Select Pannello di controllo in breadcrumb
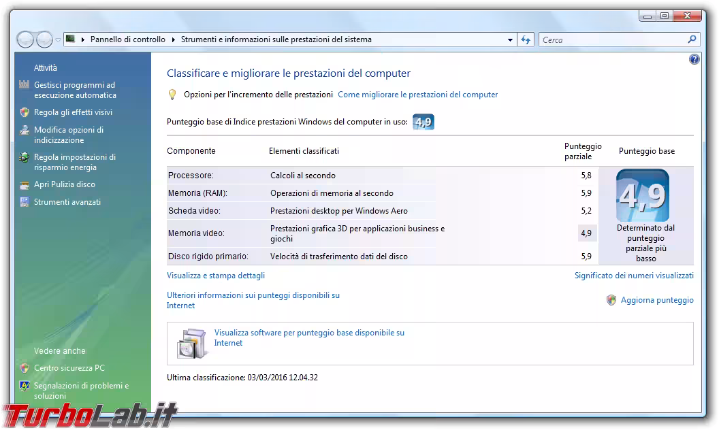The width and height of the screenshot is (719, 430). [127, 39]
